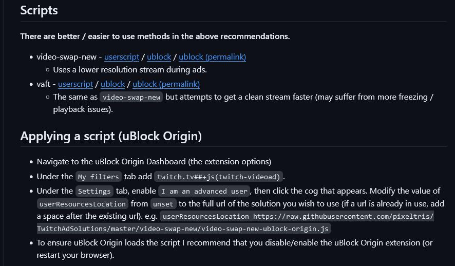Open the vaft ublock link
Image resolution: width=455 pixels, height=266 pixels.
(113, 84)
